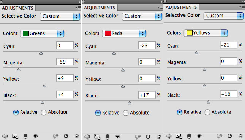The image size is (245, 140).
Task: Click trash icon in Yellows panel
Action: point(240,136)
